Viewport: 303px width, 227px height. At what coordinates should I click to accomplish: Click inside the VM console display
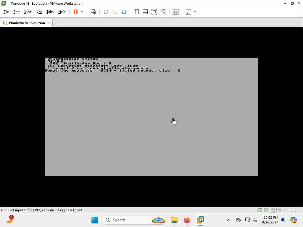151,116
